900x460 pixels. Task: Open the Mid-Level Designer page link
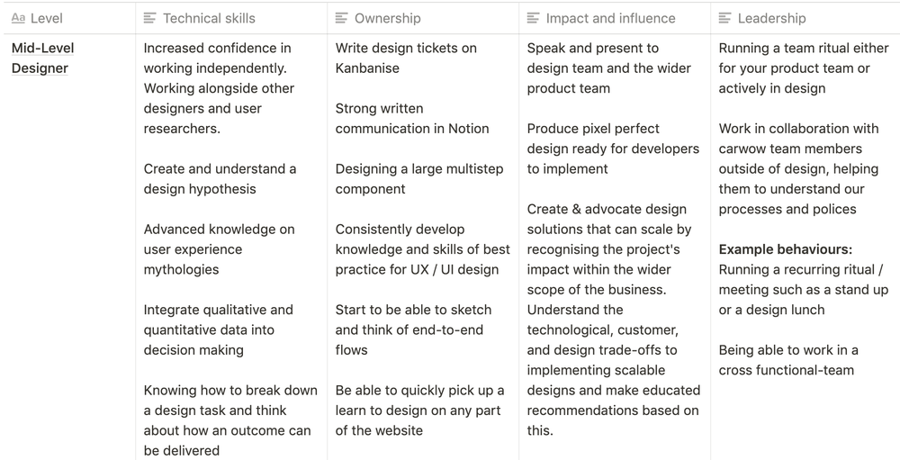[x=42, y=58]
